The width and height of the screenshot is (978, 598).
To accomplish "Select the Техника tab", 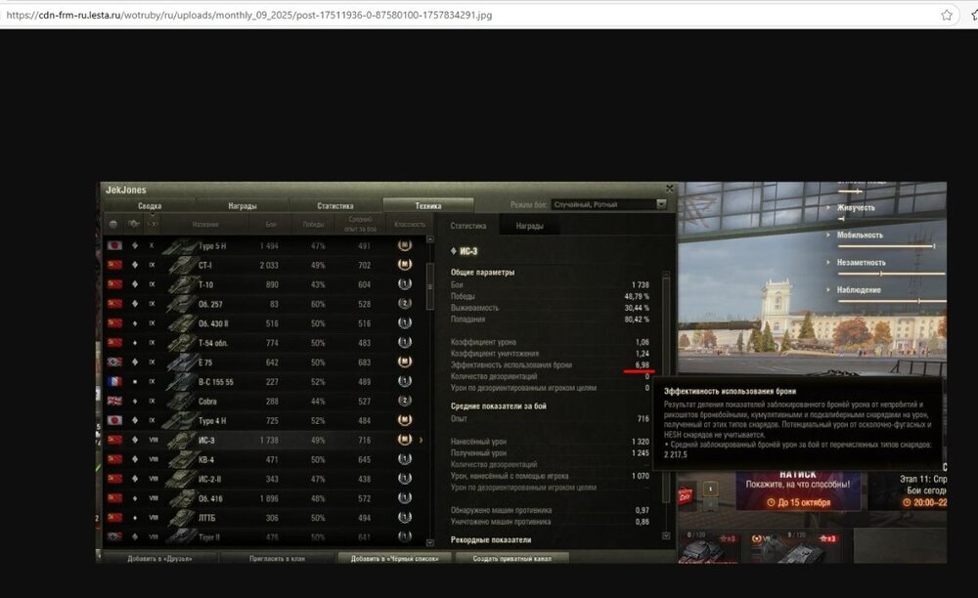I will [x=428, y=205].
